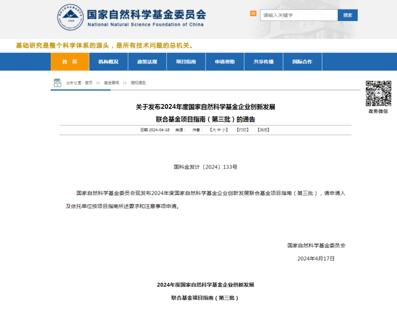
Task: Click the 基金要闻 breadcrumb link
Action: [x=111, y=83]
